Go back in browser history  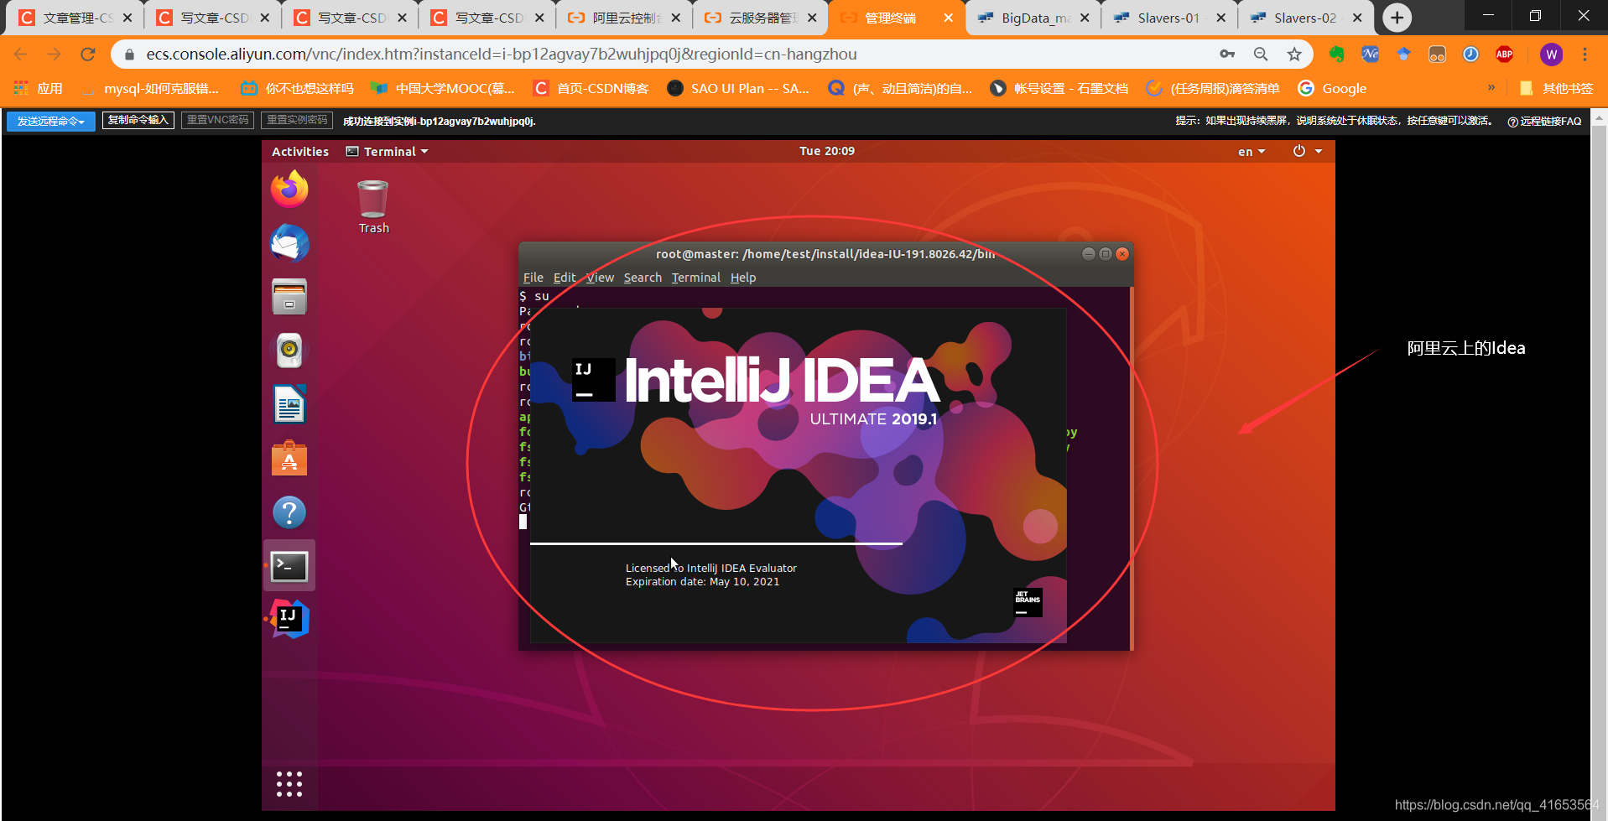pyautogui.click(x=20, y=55)
